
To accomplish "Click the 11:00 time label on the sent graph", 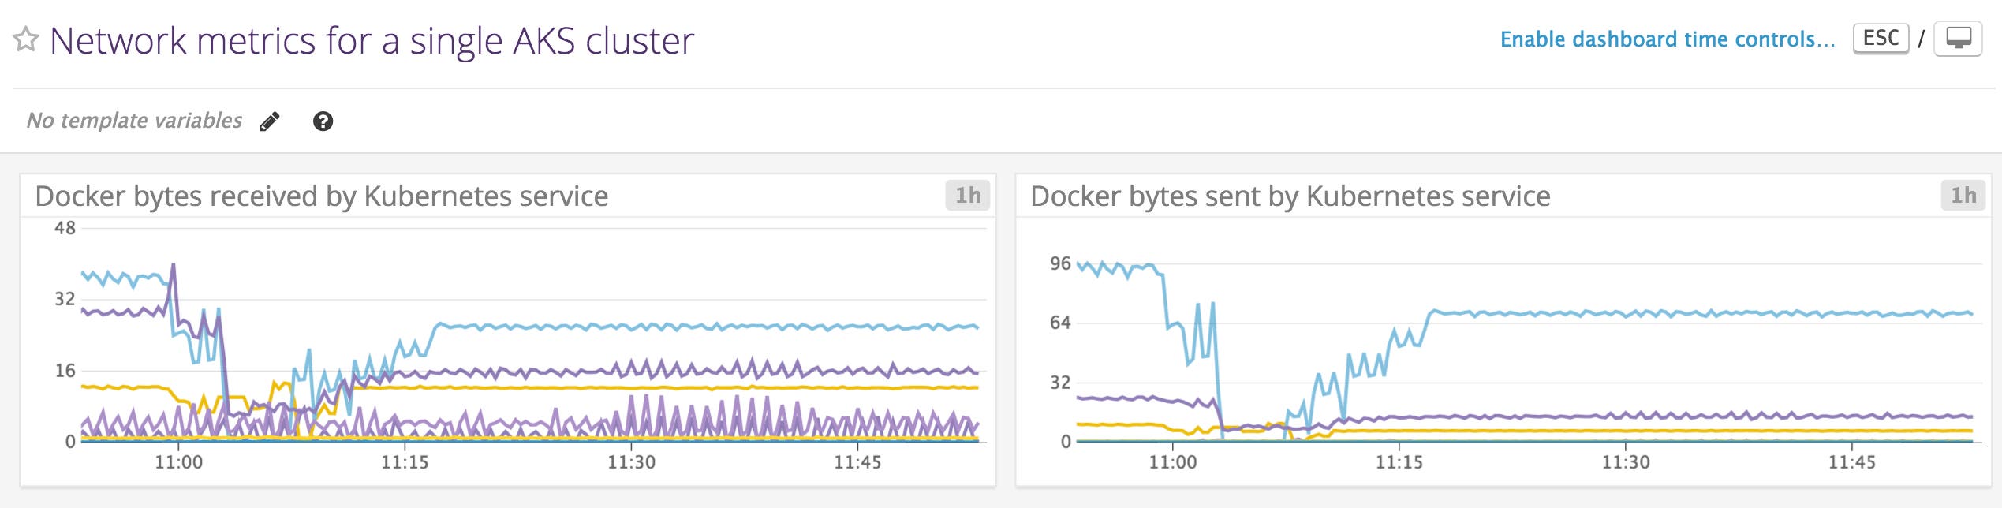I will 1172,462.
